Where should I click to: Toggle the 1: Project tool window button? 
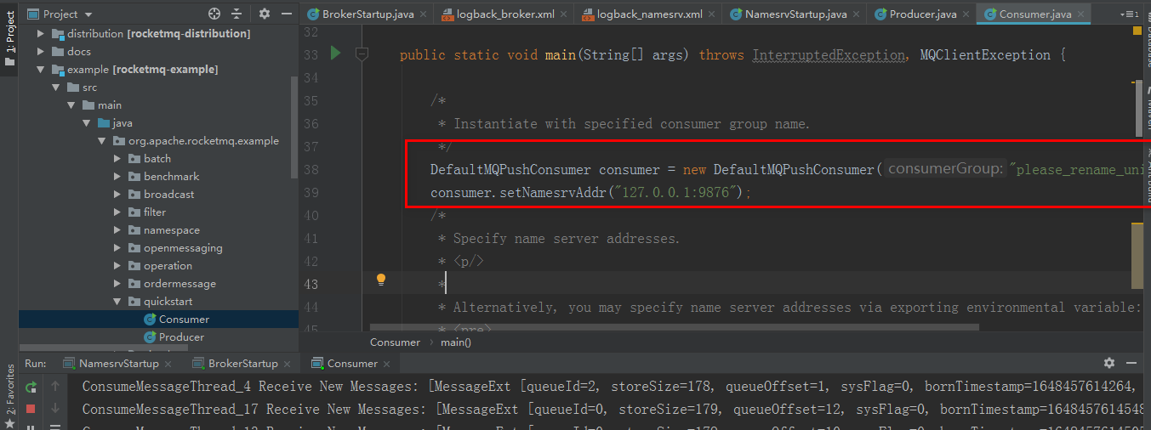click(x=9, y=38)
